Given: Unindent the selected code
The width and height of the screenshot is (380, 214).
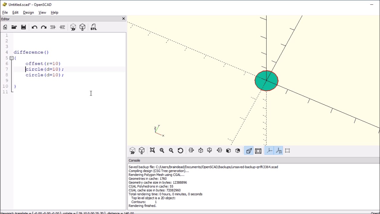Looking at the screenshot, I should pos(53,27).
